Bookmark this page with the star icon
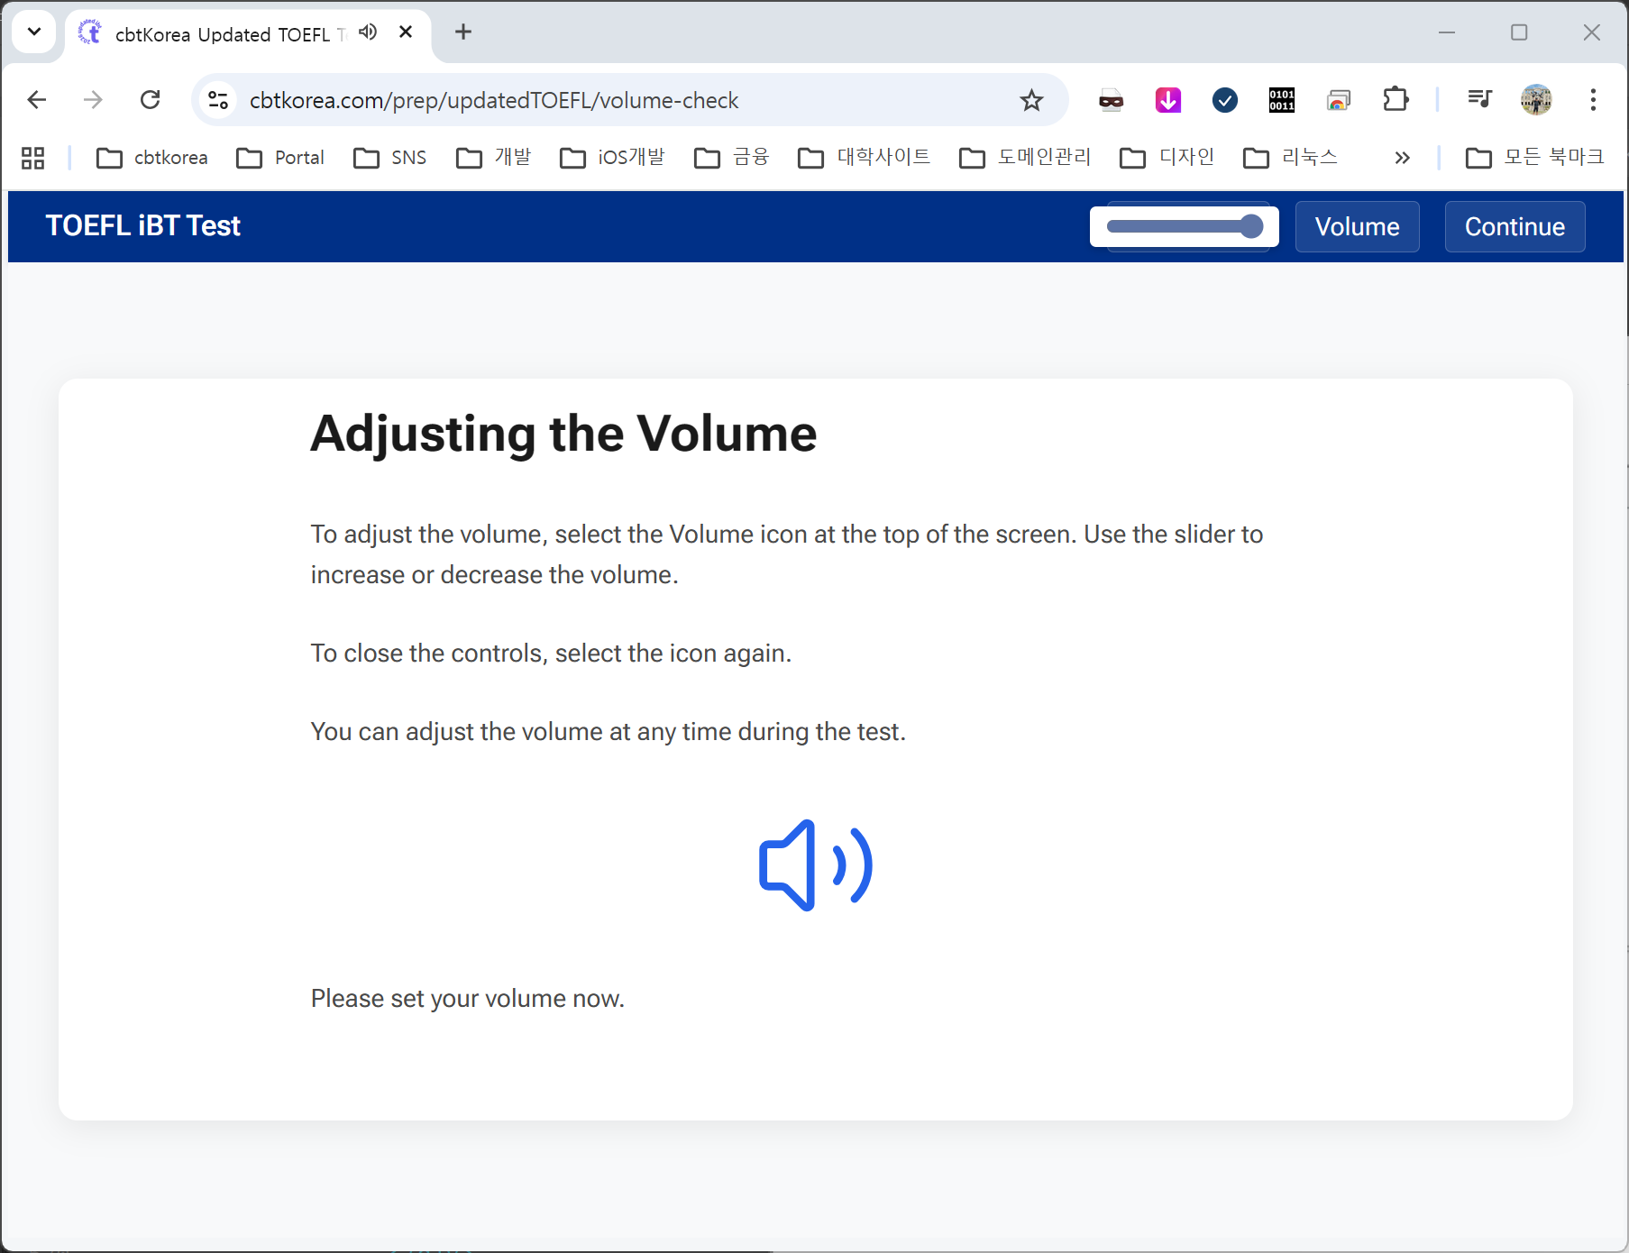1629x1253 pixels. pos(1031,100)
